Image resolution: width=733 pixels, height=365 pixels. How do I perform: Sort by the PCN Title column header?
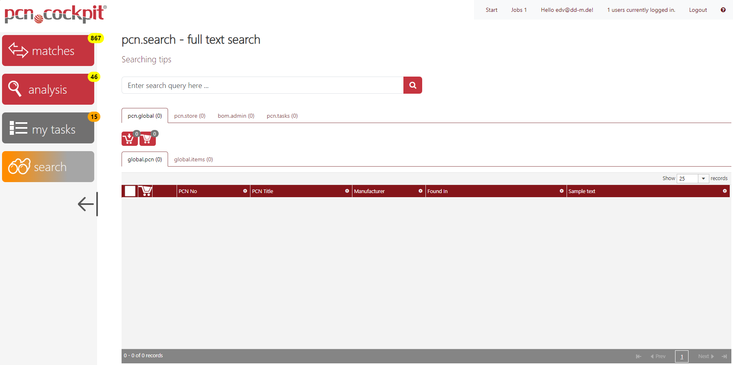click(x=263, y=191)
